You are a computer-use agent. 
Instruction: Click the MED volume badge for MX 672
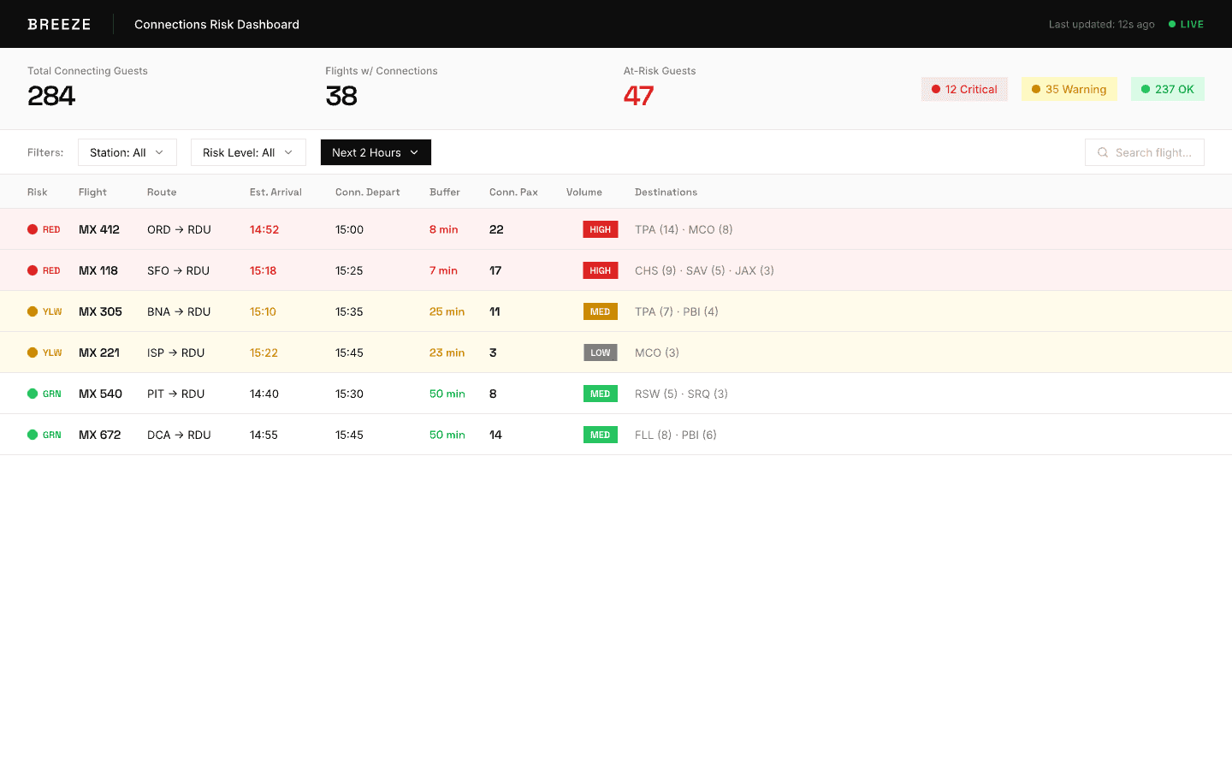pos(601,435)
